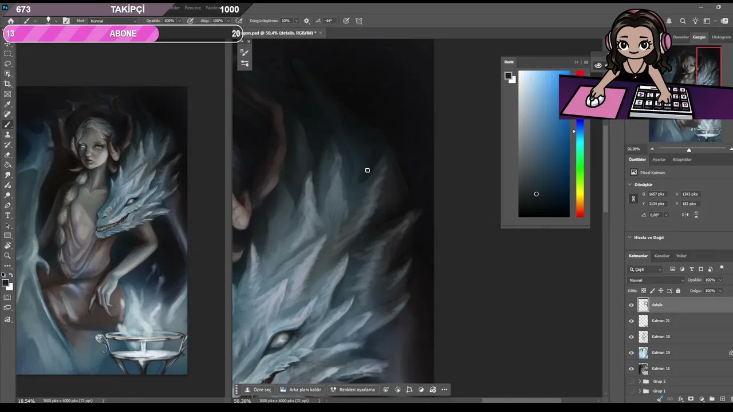733x412 pixels.
Task: Open the Düzgünleştirme smoothing dropdown
Action: 295,21
